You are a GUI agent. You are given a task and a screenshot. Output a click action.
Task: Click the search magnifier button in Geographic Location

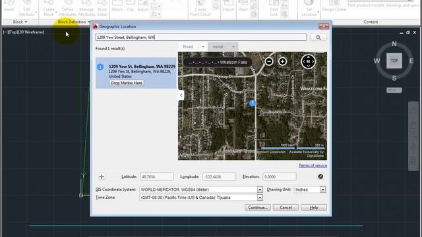(x=318, y=38)
